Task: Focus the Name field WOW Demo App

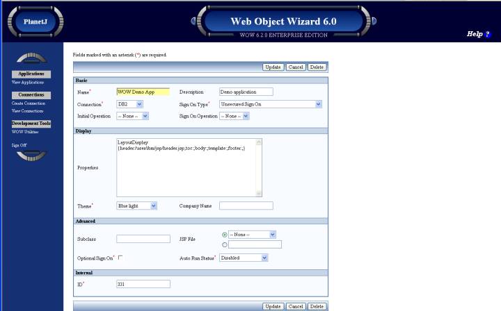Action: 143,92
